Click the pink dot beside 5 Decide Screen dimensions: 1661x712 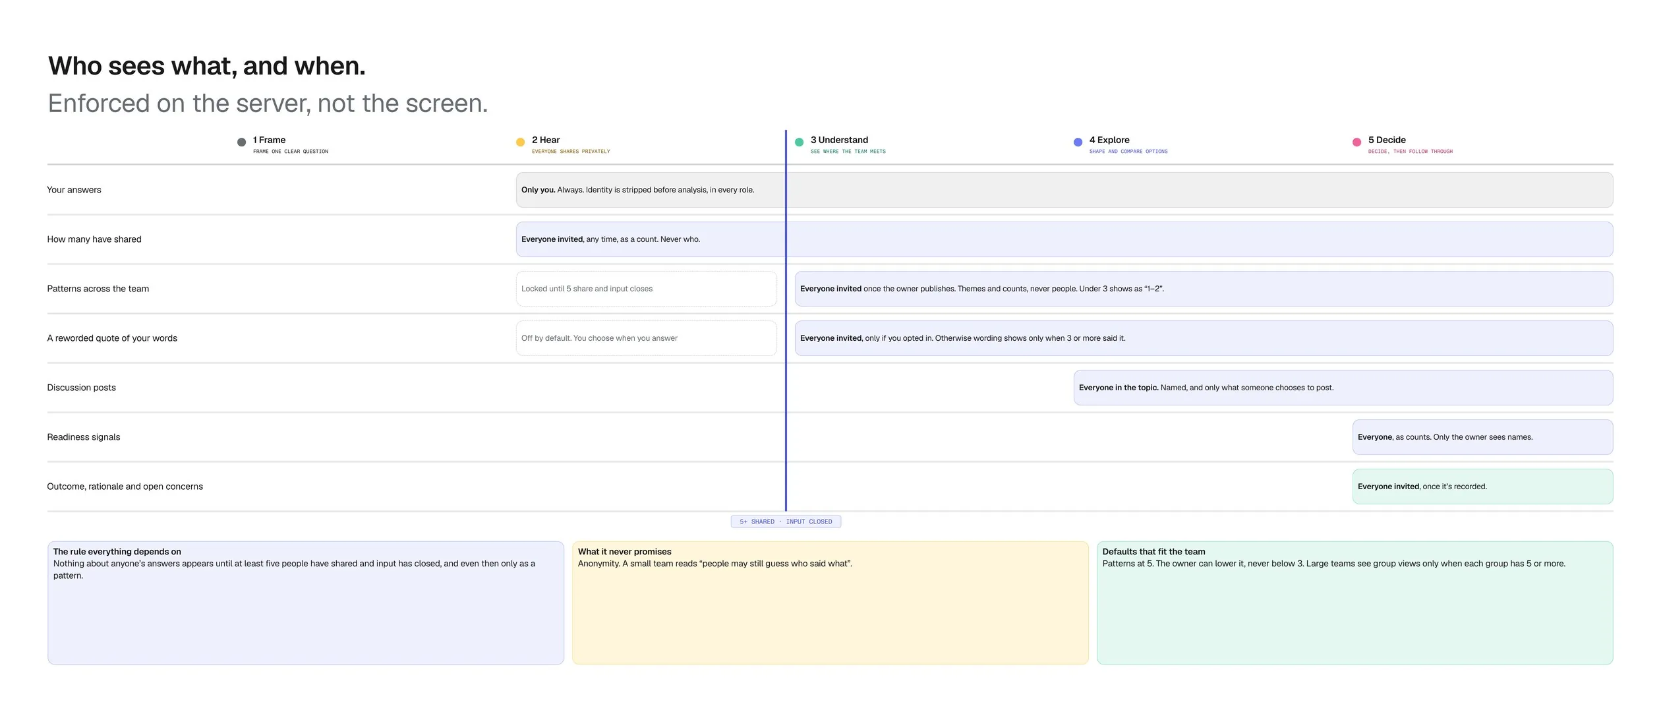click(x=1356, y=142)
